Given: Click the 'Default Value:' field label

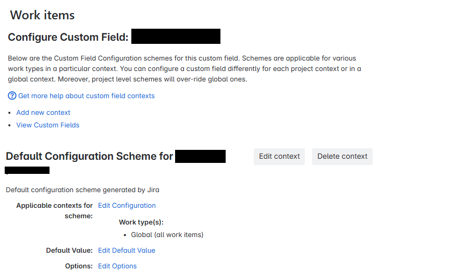Looking at the screenshot, I should [x=69, y=251].
